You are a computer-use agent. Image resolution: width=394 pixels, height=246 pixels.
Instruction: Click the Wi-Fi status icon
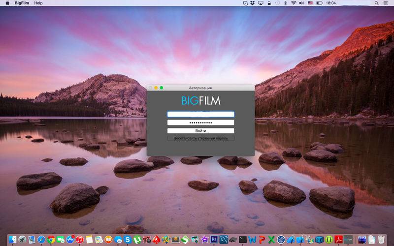click(x=293, y=3)
